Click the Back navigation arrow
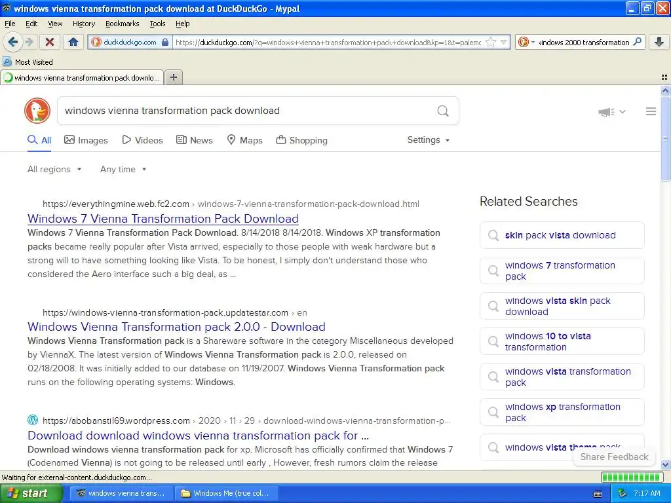 pyautogui.click(x=12, y=42)
